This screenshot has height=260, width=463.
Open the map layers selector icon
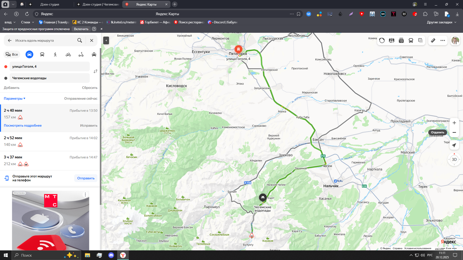click(421, 40)
